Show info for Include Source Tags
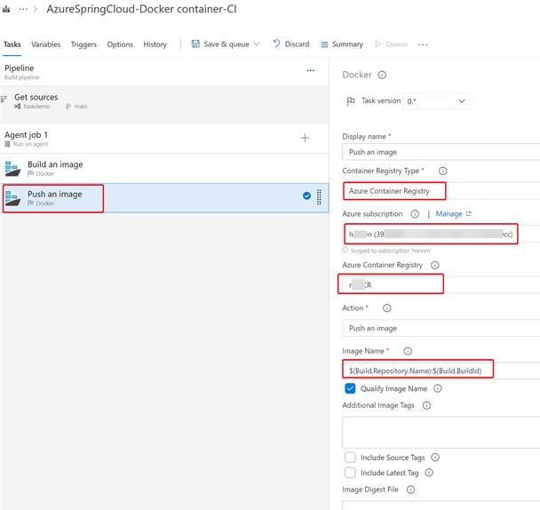 click(x=435, y=458)
